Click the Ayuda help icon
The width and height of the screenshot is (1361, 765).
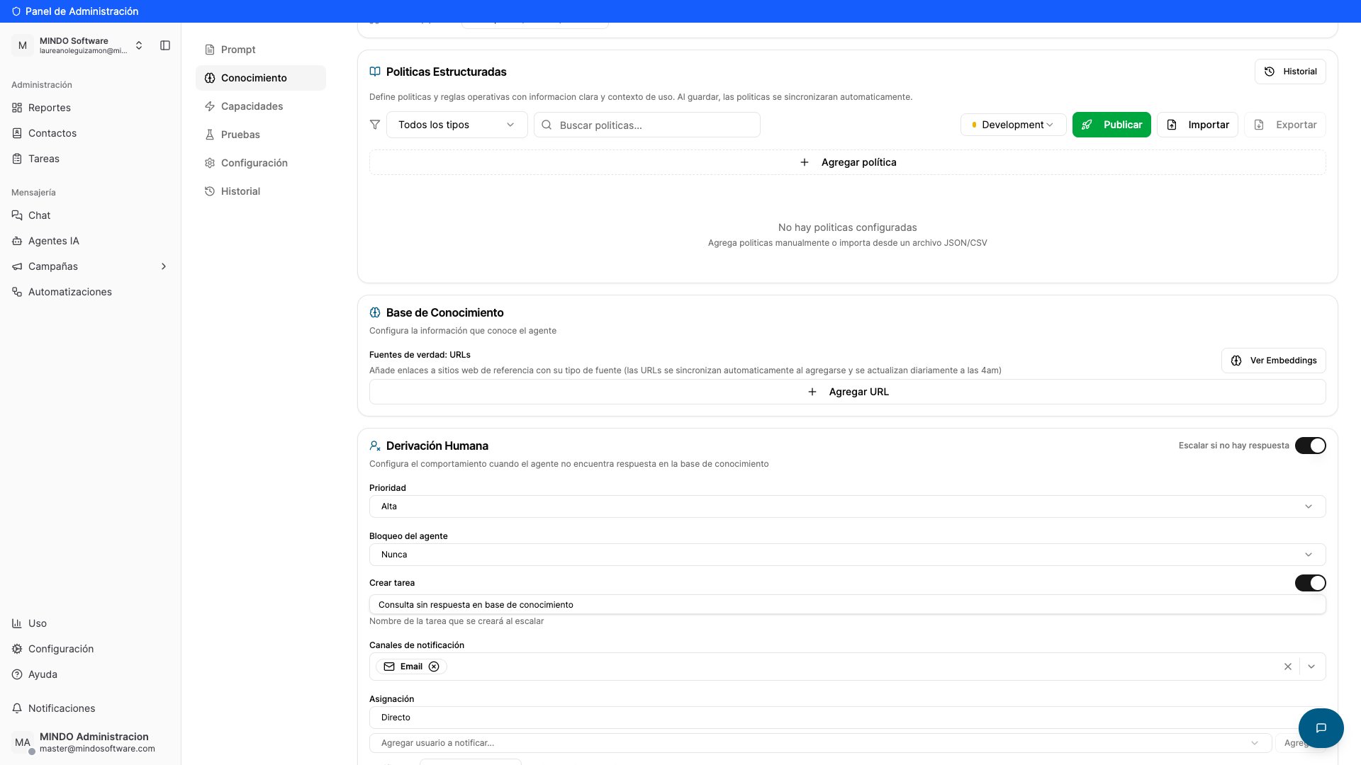tap(17, 674)
